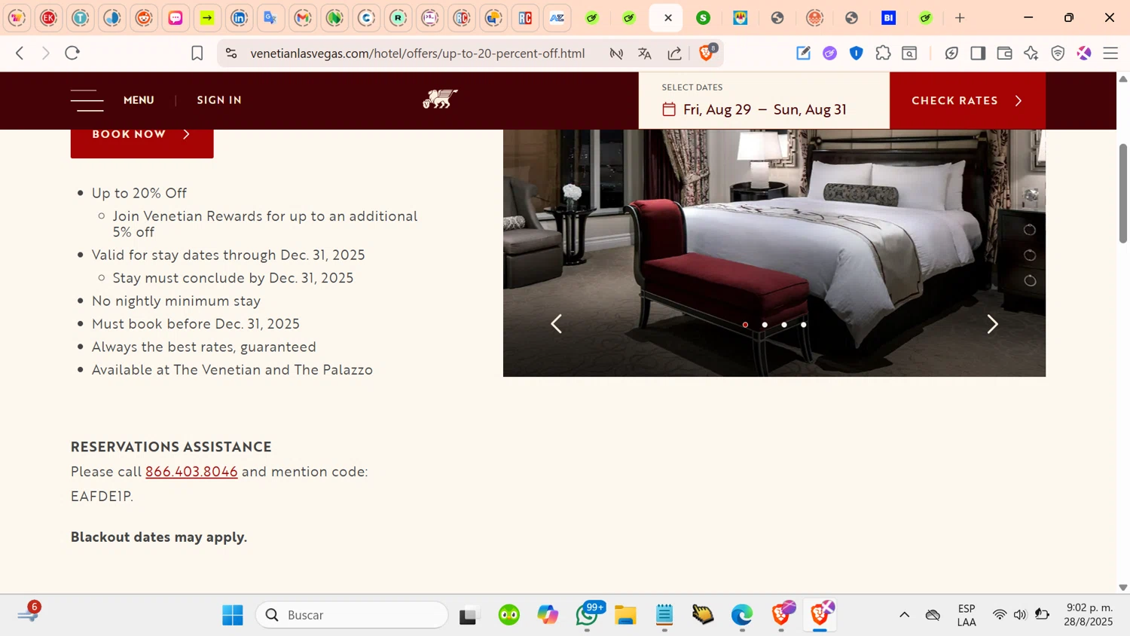Open the taskbar clock and date

pyautogui.click(x=1089, y=615)
